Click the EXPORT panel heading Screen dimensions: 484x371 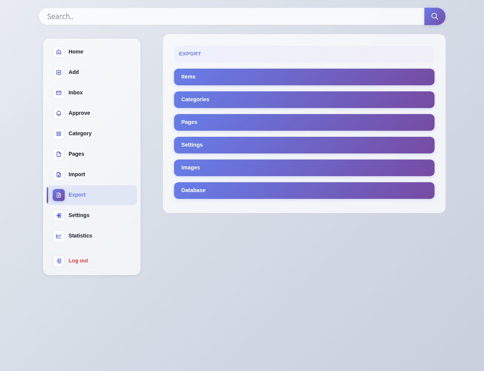(x=190, y=54)
